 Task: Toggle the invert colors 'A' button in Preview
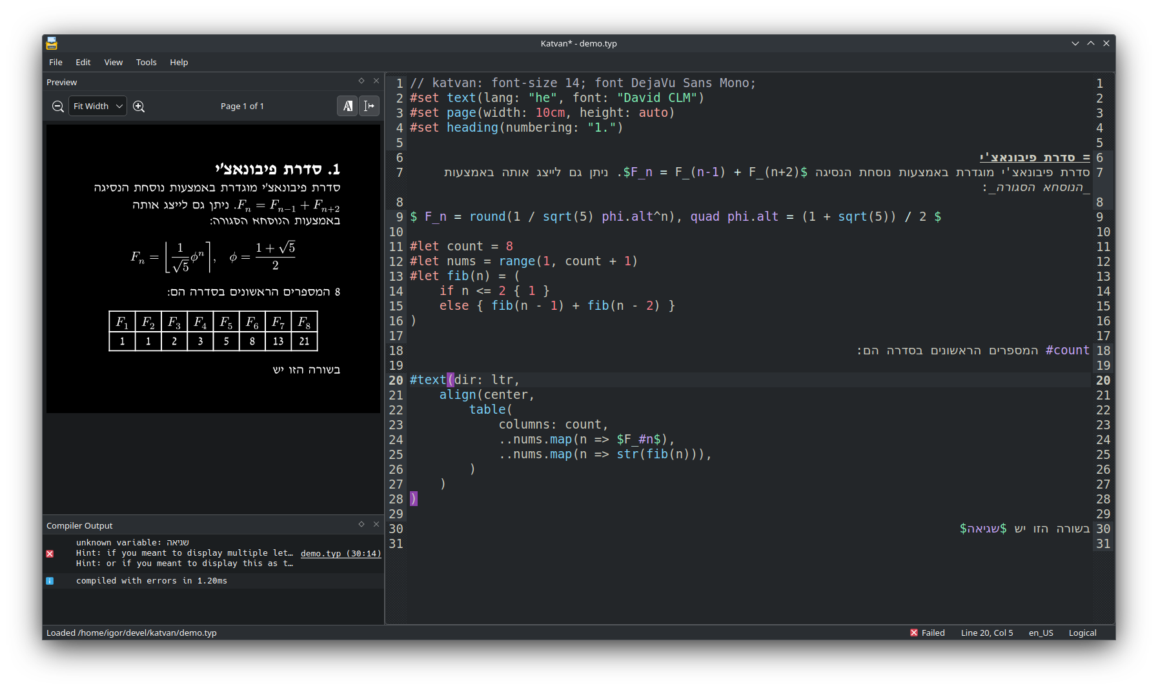347,106
